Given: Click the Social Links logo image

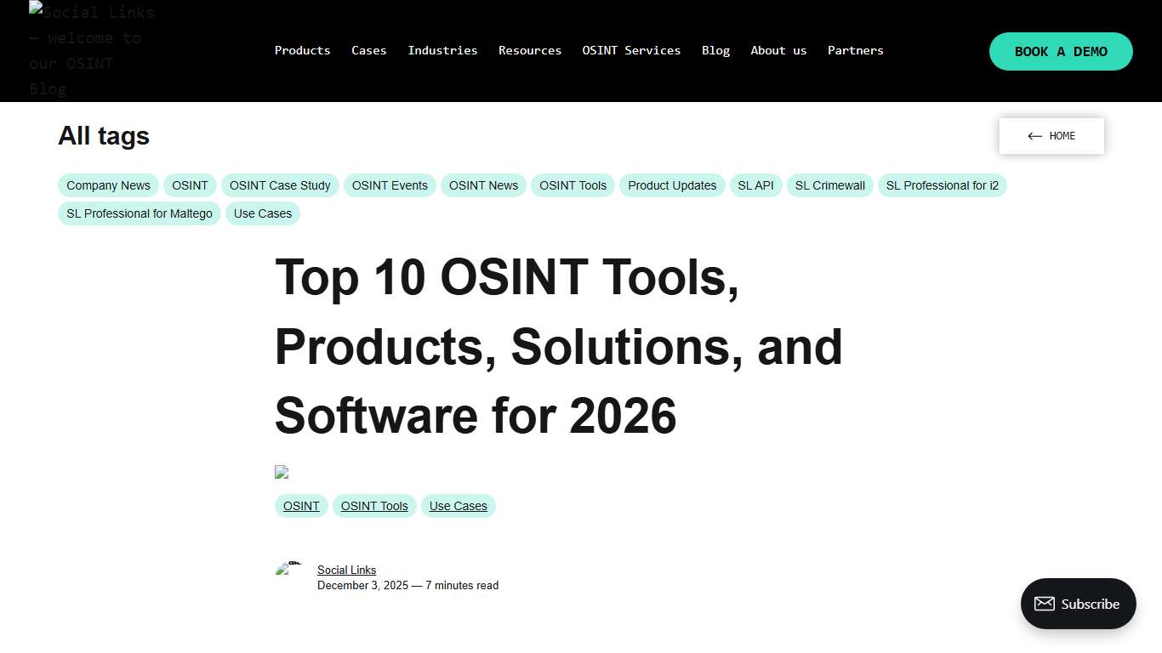Looking at the screenshot, I should point(91,50).
